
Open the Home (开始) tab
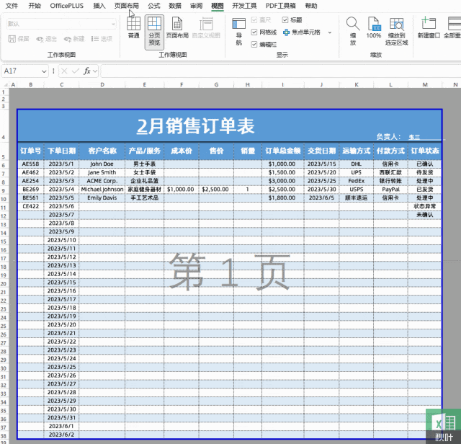pyautogui.click(x=35, y=6)
